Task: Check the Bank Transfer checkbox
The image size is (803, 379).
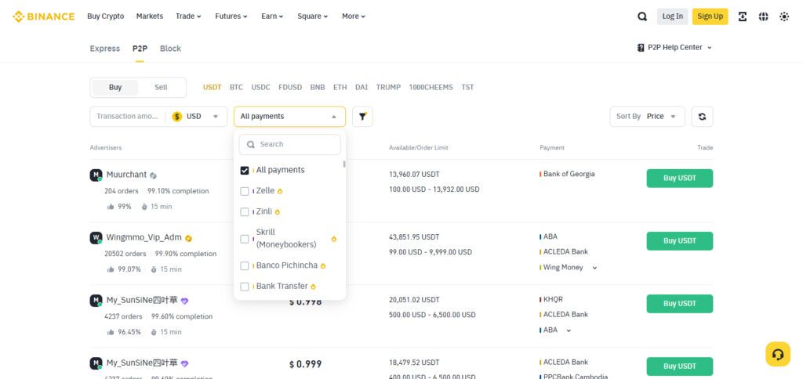Action: click(x=245, y=287)
